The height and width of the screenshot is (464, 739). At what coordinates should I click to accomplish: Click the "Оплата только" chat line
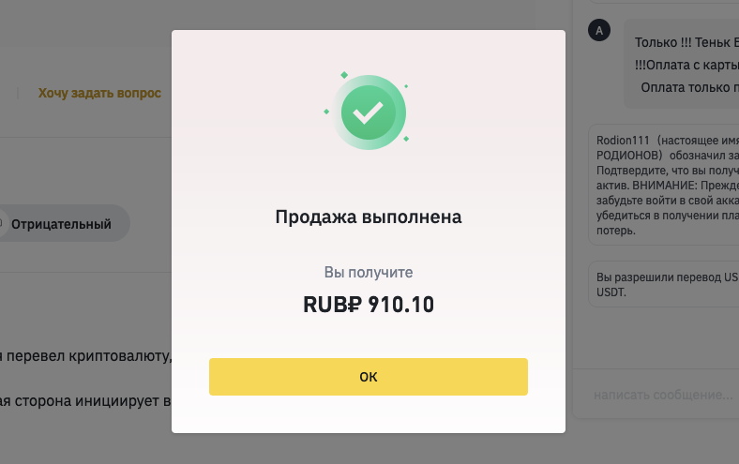(688, 87)
